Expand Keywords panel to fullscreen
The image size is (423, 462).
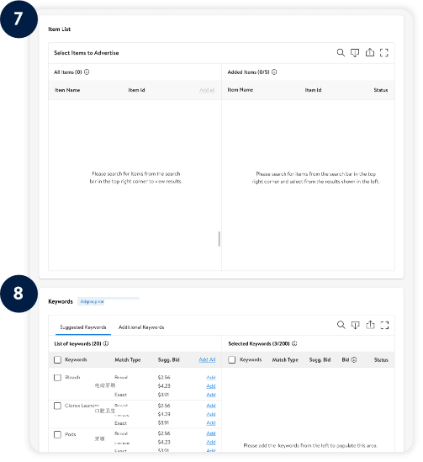tap(384, 325)
